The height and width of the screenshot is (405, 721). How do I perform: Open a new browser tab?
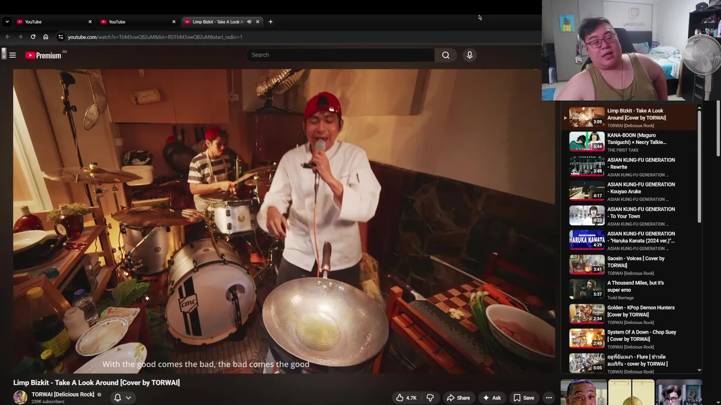(x=270, y=22)
